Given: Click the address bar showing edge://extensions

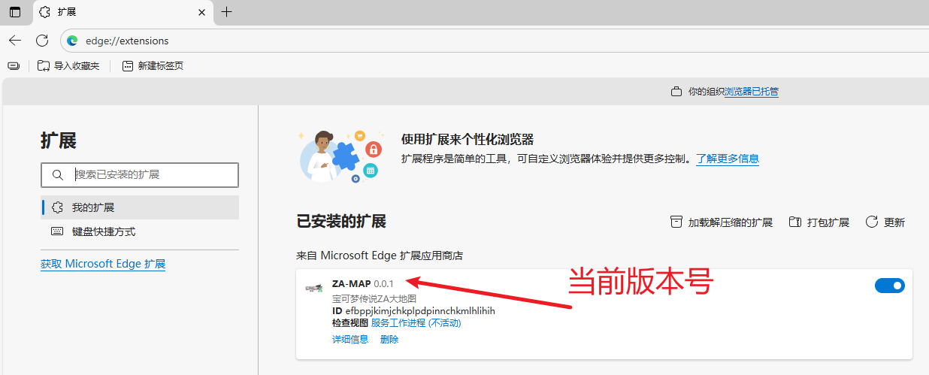Looking at the screenshot, I should (x=301, y=41).
